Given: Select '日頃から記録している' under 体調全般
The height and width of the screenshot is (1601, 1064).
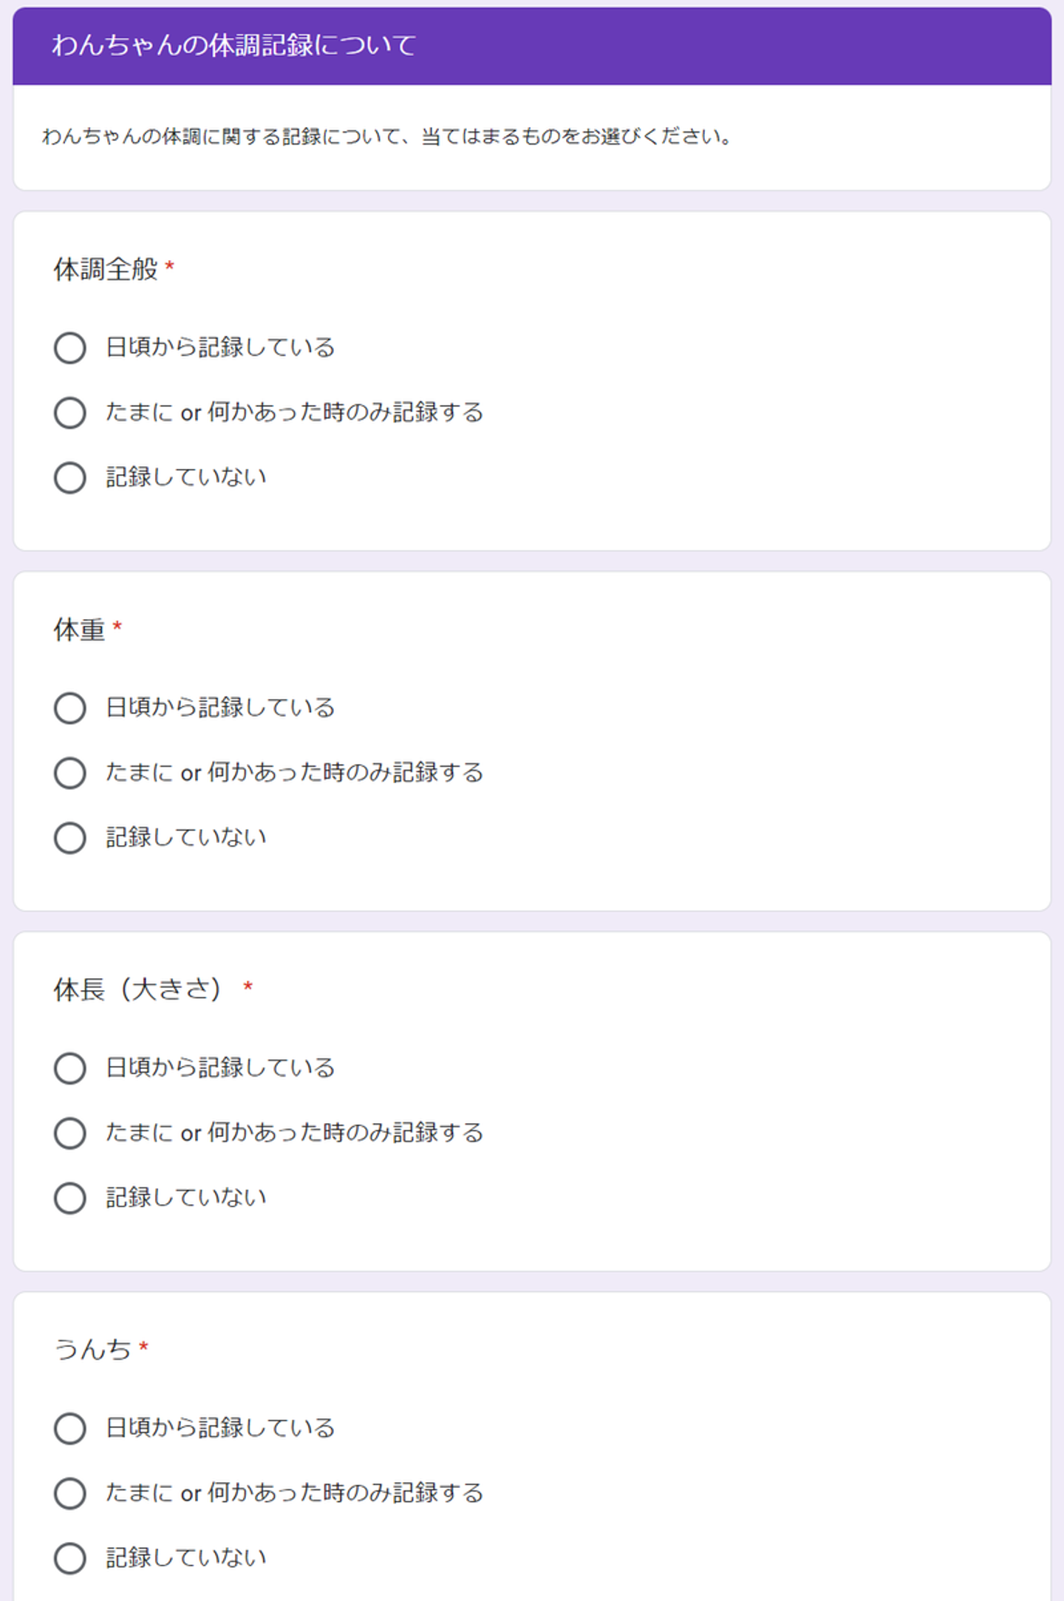Looking at the screenshot, I should pos(70,348).
